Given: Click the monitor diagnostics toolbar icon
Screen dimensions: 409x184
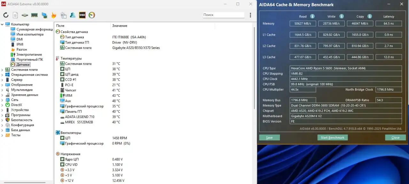Looking at the screenshot, I should [44, 15].
